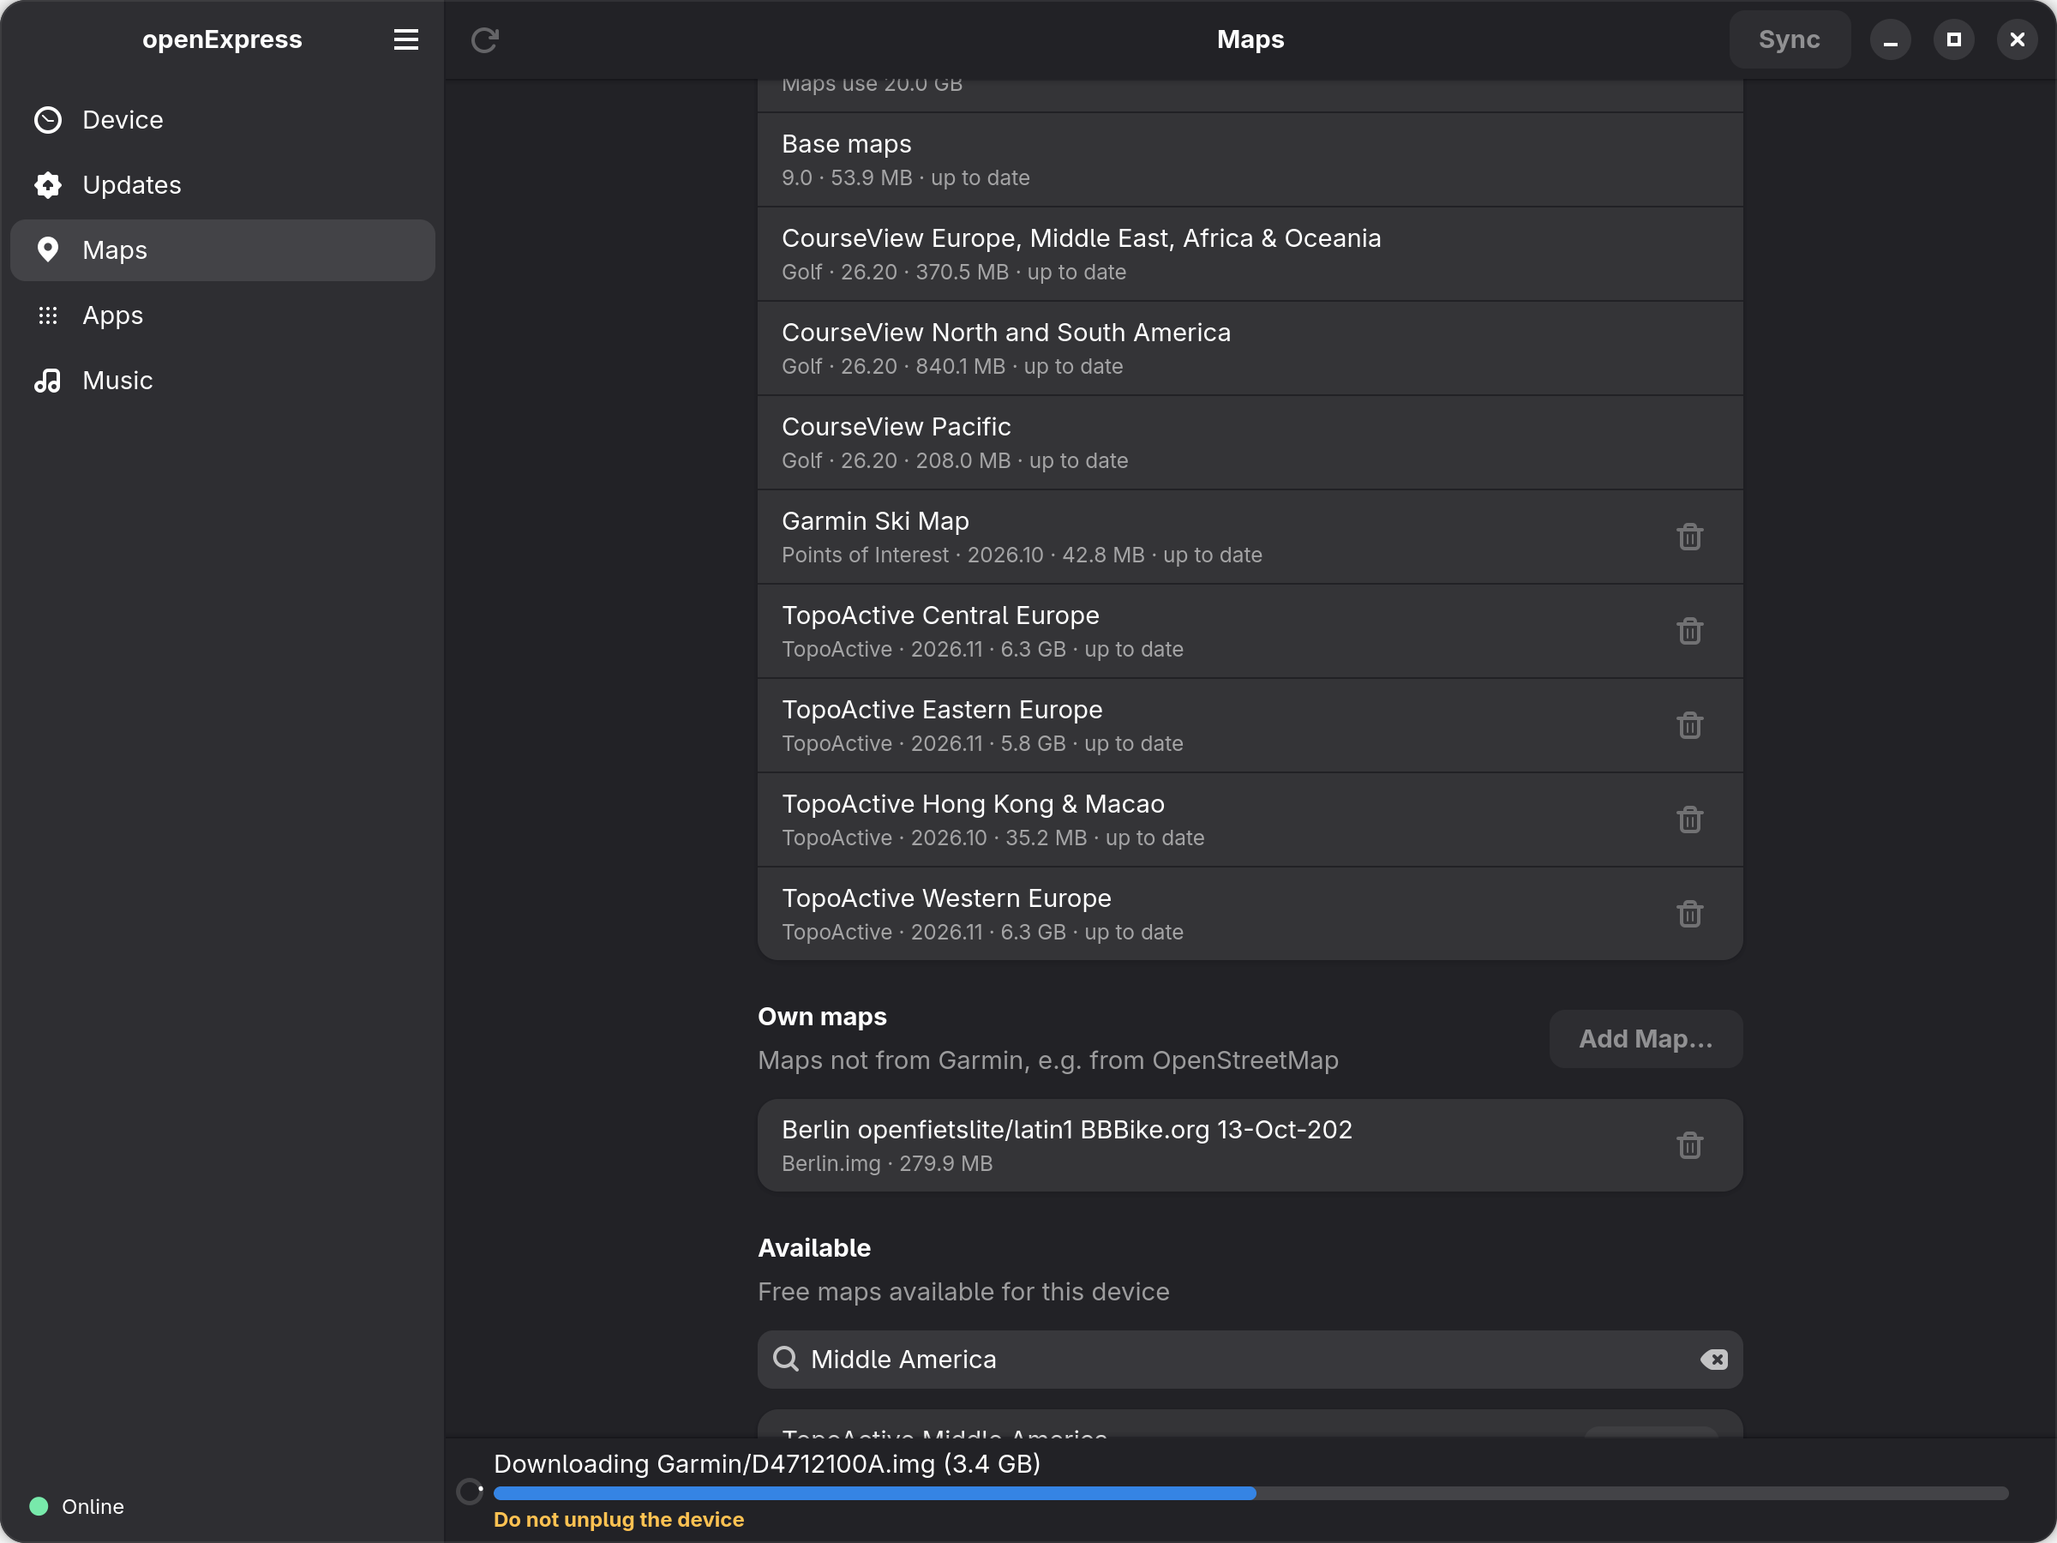2057x1543 pixels.
Task: Click the 'Do not unplug the device' warning
Action: 619,1520
